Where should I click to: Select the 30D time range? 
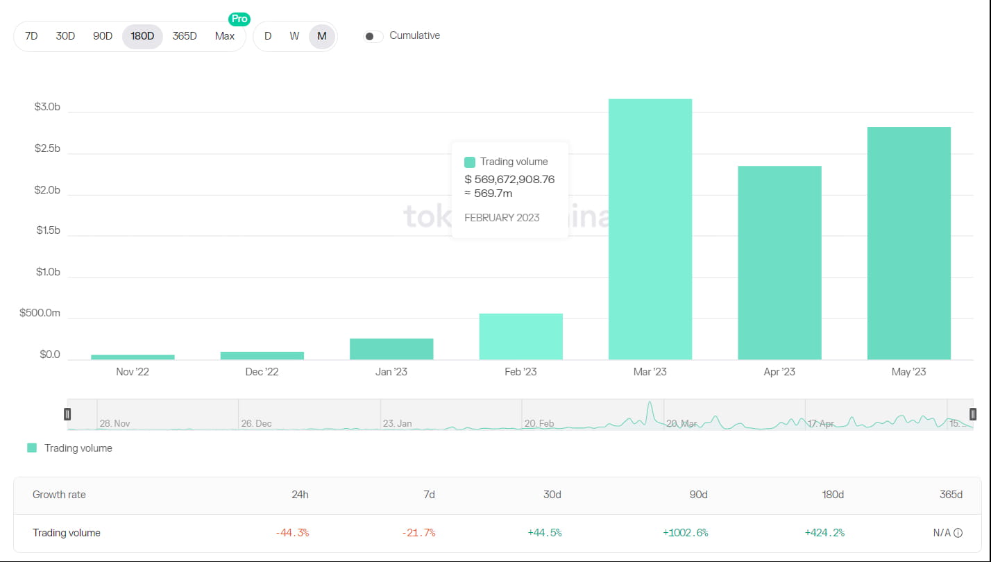coord(65,36)
